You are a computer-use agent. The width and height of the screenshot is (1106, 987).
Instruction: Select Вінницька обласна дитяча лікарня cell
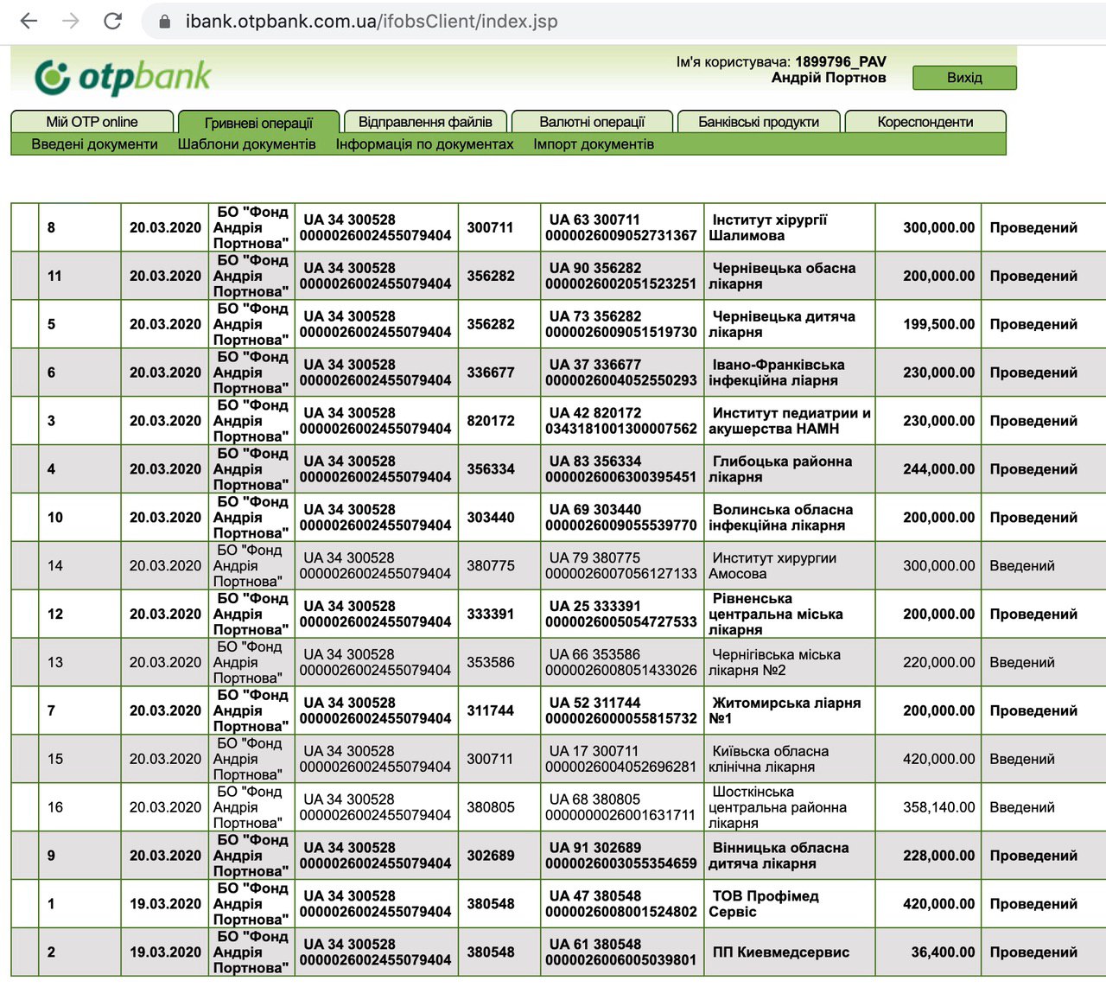click(x=790, y=856)
